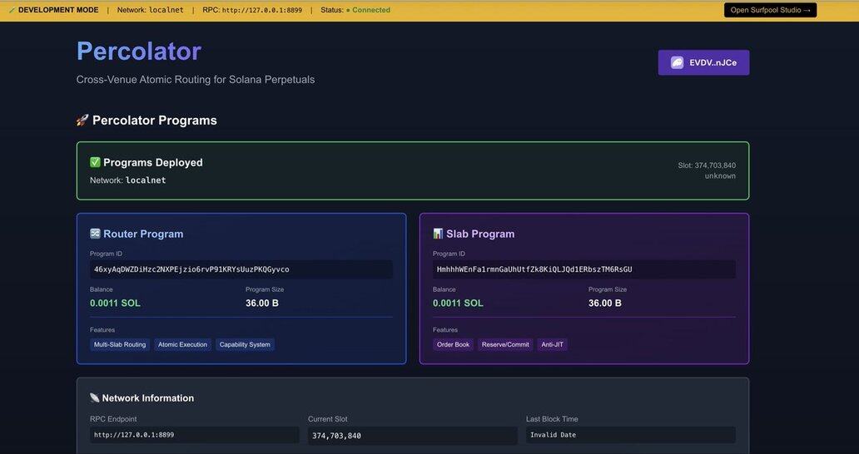Open the EVDV..nJCe wallet button
This screenshot has width=859, height=454.
tap(703, 62)
